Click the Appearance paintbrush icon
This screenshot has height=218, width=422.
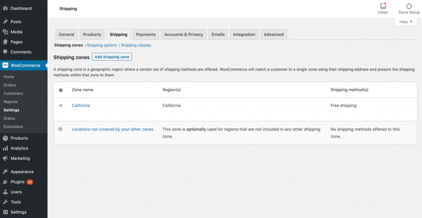click(5, 172)
